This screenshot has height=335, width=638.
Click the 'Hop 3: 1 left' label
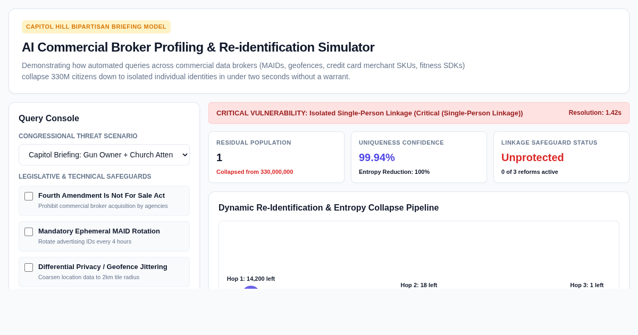tap(587, 285)
